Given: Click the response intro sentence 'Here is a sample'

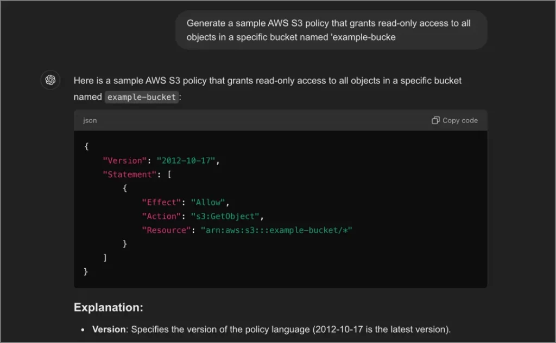Looking at the screenshot, I should pos(268,88).
